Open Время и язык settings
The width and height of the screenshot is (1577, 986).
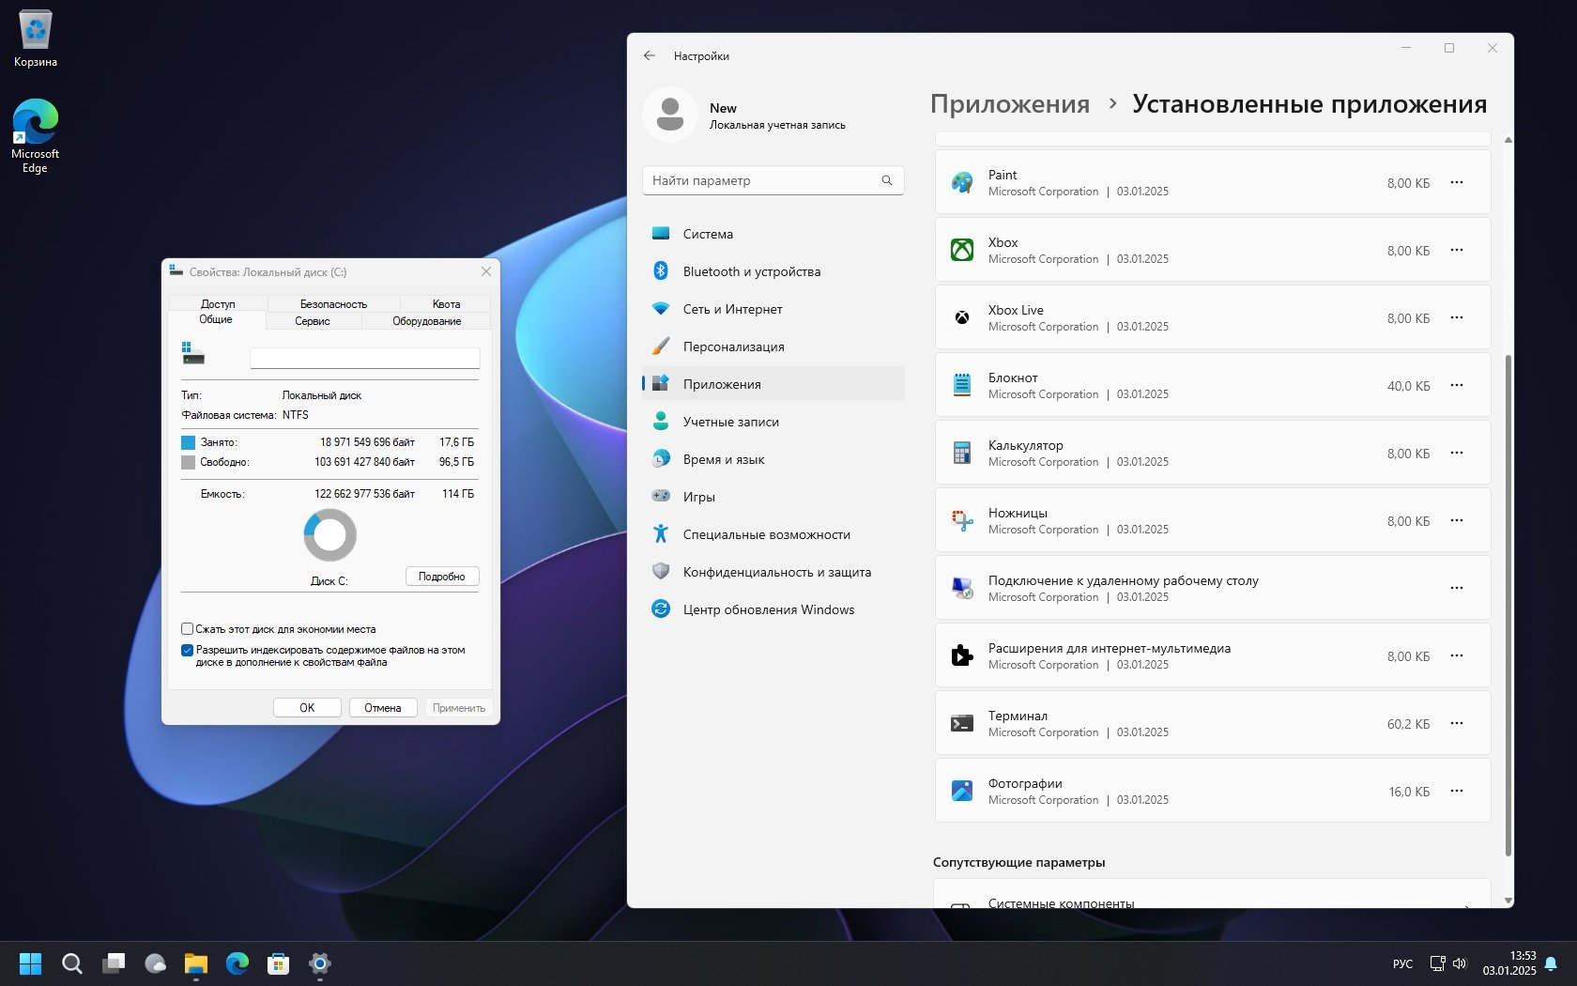pos(773,459)
